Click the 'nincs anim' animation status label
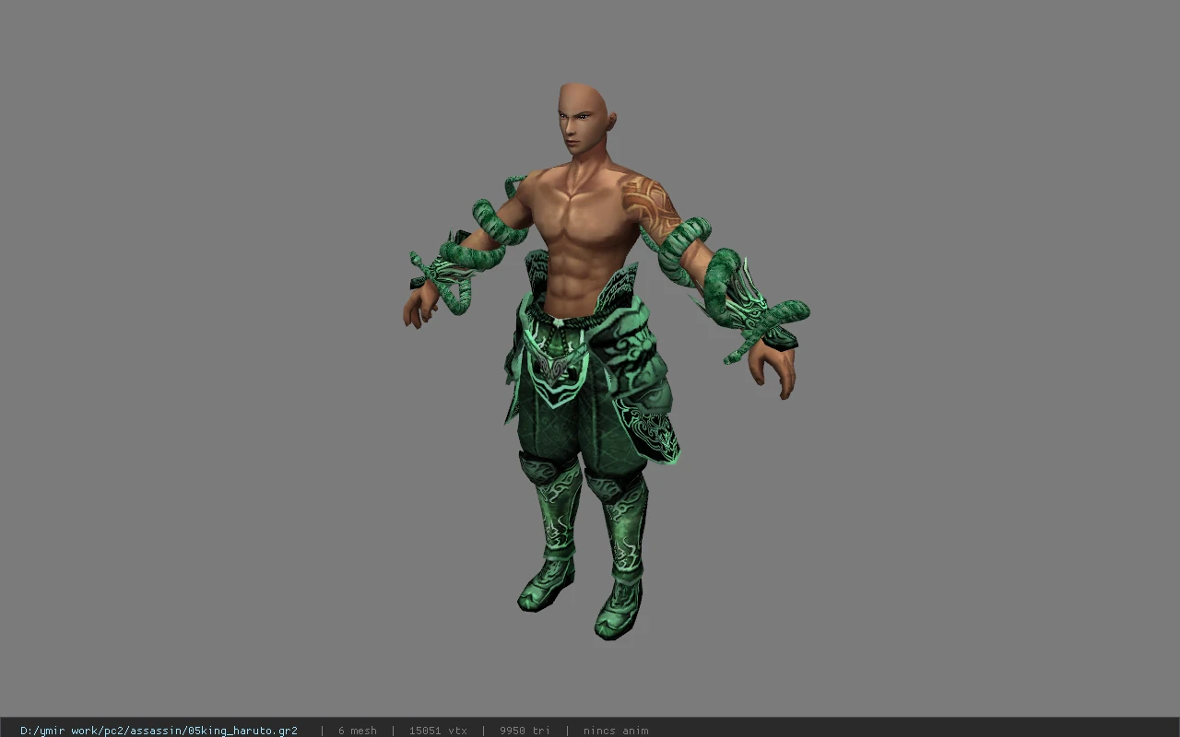 coord(616,731)
